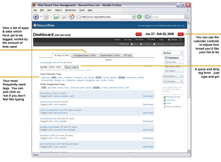221x162 pixels.
Task: Click the stop loading toolbar icon
Action: (x=64, y=17)
